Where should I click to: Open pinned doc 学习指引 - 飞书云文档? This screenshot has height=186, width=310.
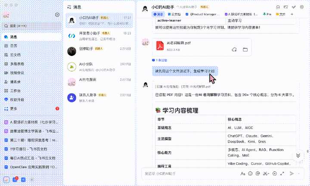(x=31, y=149)
